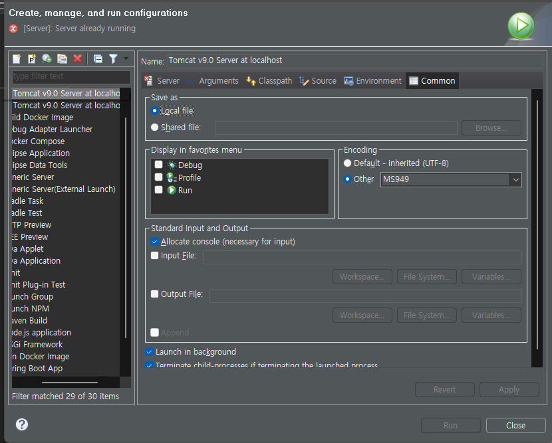This screenshot has width=552, height=443.
Task: Click File System button under Input File
Action: pyautogui.click(x=427, y=277)
